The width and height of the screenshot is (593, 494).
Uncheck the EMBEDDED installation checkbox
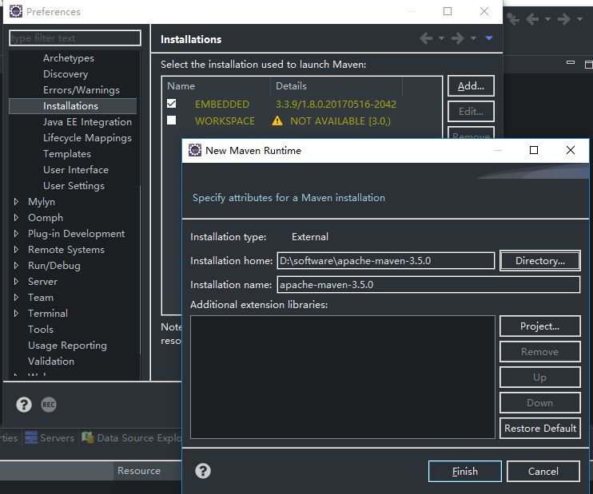pos(171,104)
